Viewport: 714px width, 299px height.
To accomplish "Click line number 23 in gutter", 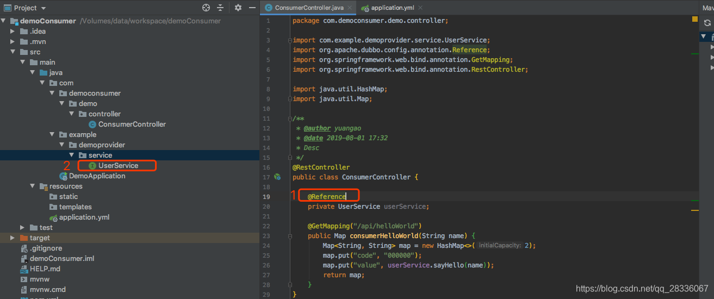I will pos(266,236).
